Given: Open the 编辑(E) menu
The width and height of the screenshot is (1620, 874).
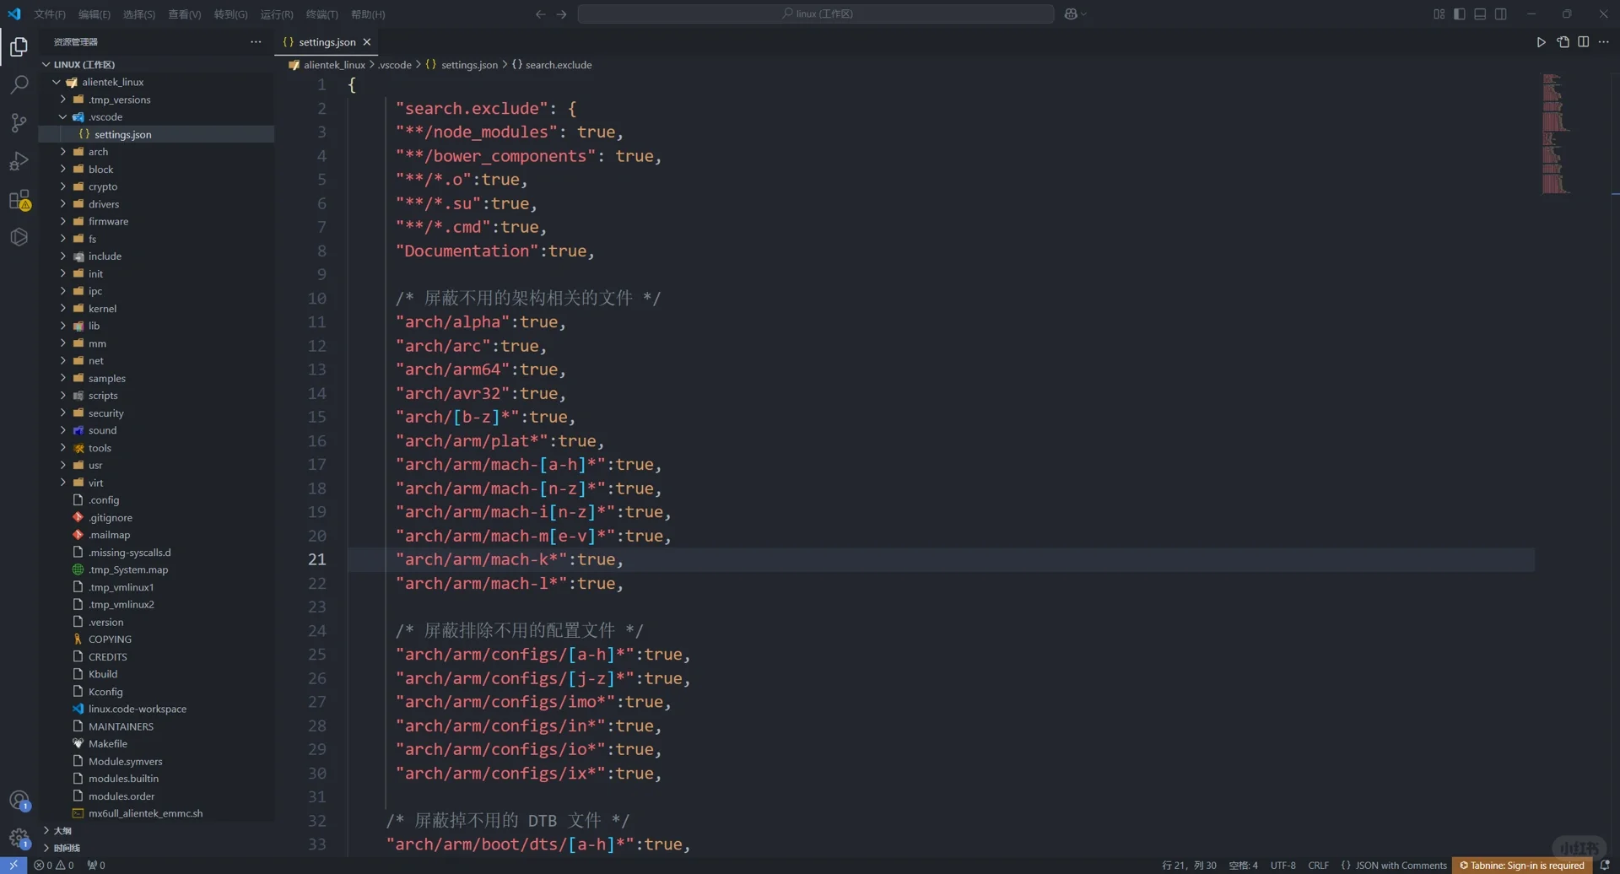Looking at the screenshot, I should 94,14.
